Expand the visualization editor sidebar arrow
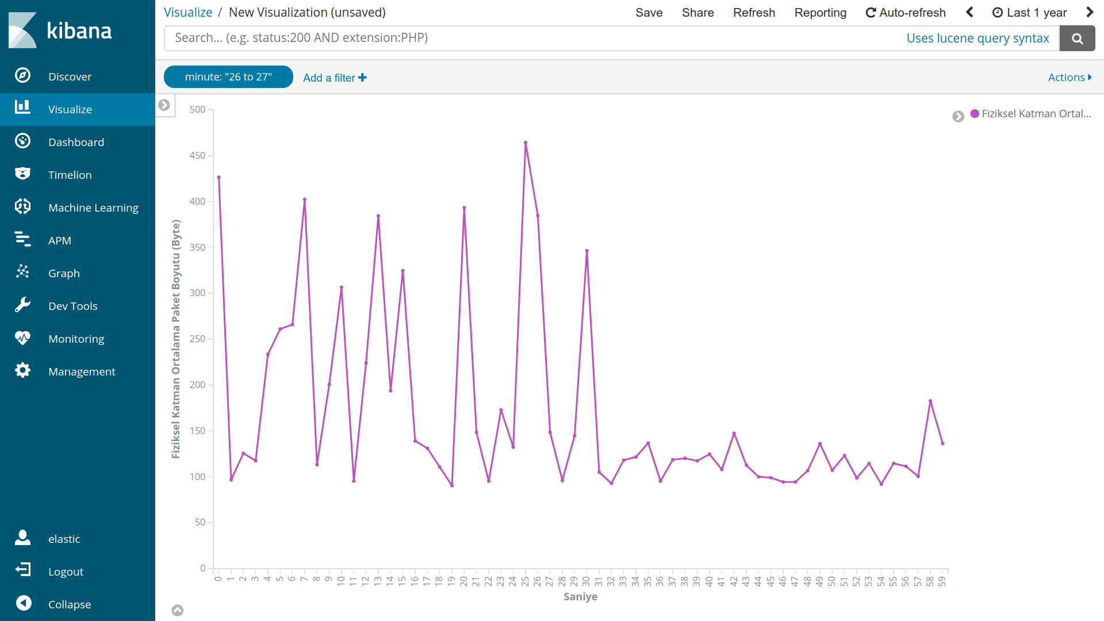 coord(164,105)
